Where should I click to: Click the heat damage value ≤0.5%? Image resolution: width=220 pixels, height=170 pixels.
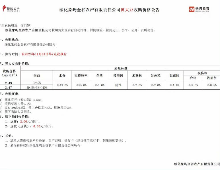click(212, 85)
